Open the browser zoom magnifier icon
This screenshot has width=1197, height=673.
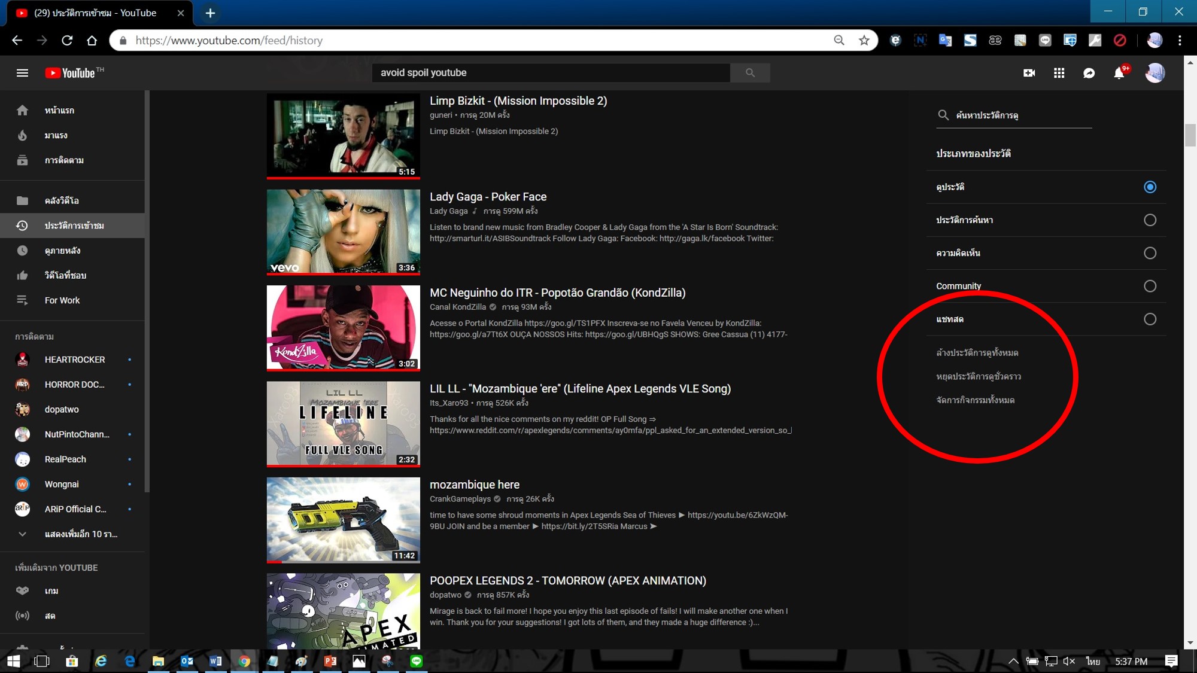[x=839, y=41]
